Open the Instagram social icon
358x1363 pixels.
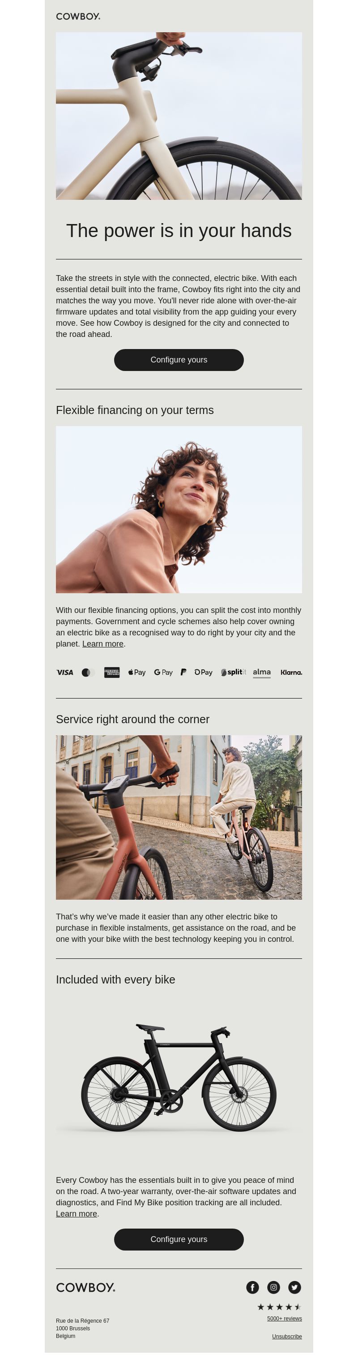pyautogui.click(x=273, y=1287)
